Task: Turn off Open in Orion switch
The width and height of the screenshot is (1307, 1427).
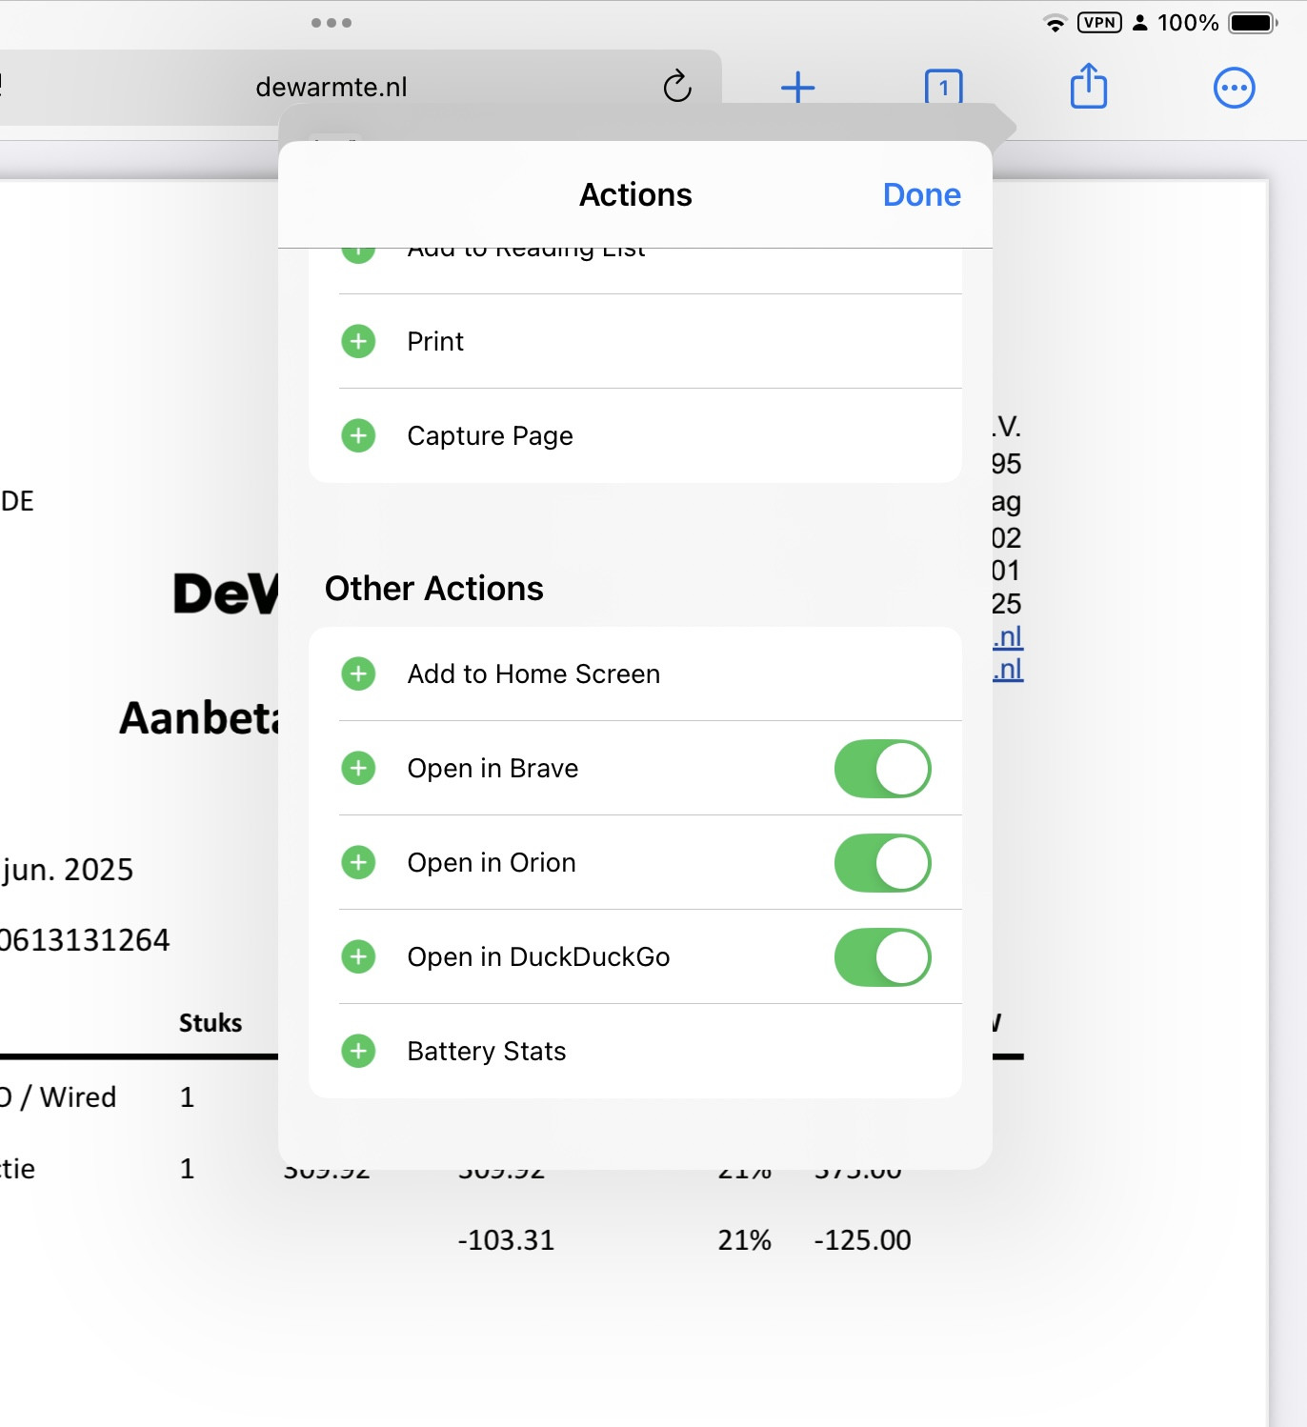Action: coord(882,863)
